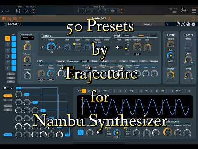The width and height of the screenshot is (198, 149).
Task: Select operator A
Action: 8,38
